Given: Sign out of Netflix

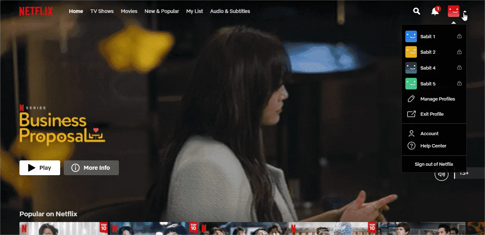Looking at the screenshot, I should coord(434,164).
